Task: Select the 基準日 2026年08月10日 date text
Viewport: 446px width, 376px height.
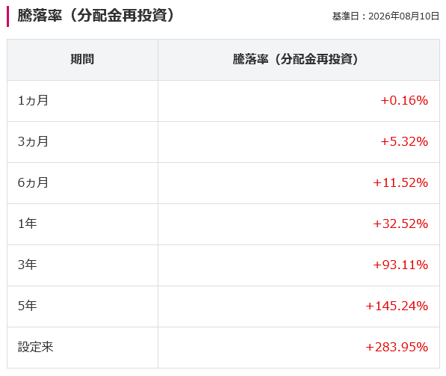Action: (x=385, y=16)
